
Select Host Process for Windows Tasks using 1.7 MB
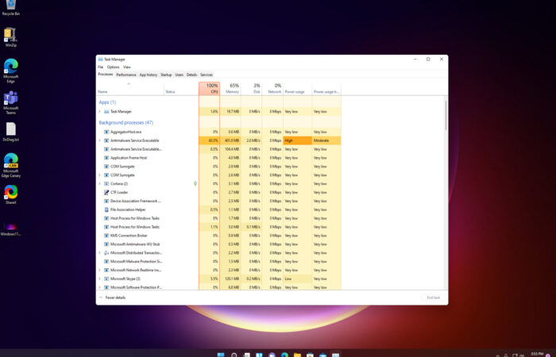(x=218, y=218)
